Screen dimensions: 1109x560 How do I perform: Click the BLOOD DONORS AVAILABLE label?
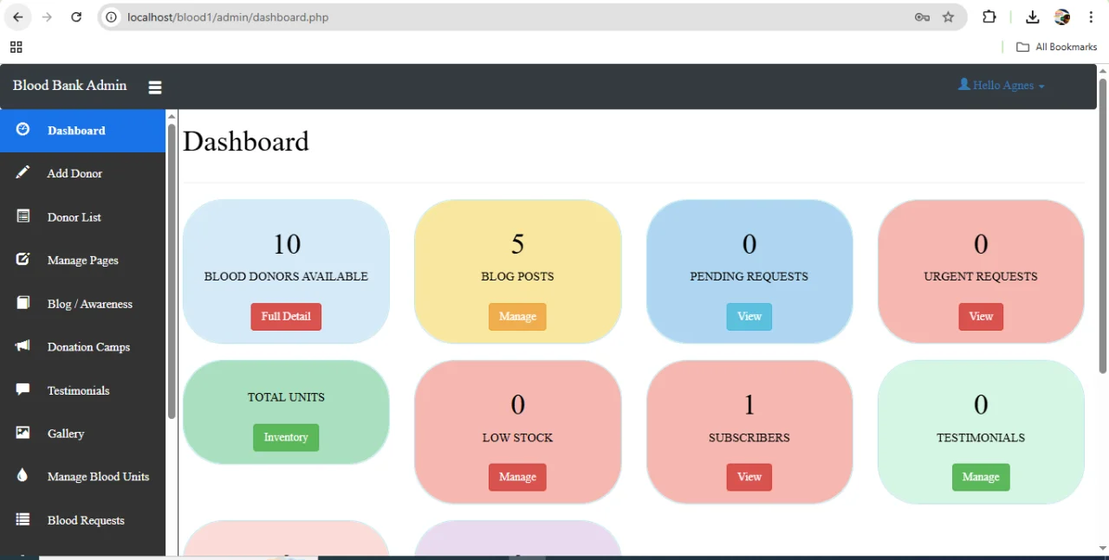(x=286, y=277)
